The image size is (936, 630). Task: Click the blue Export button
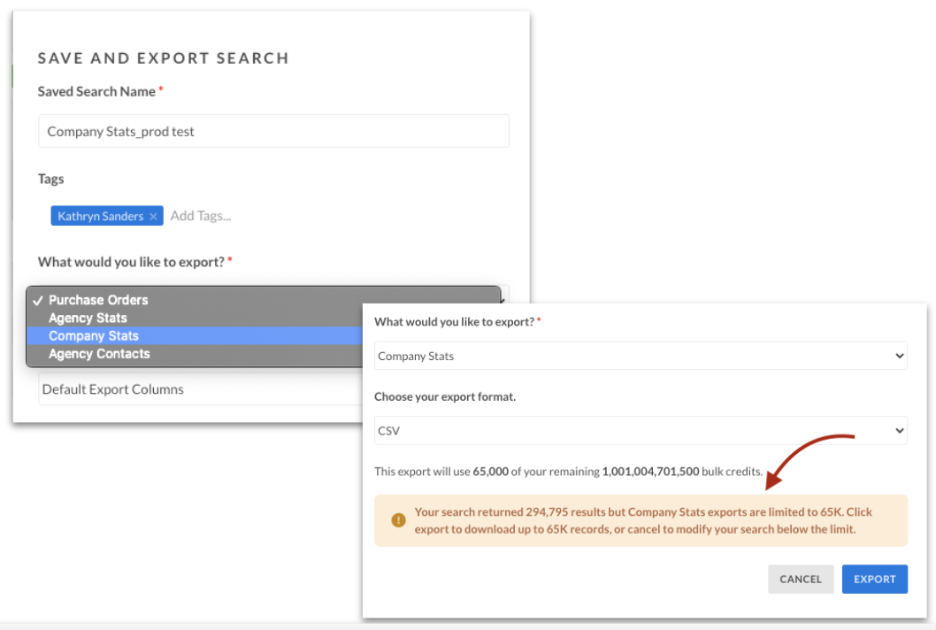click(x=875, y=579)
